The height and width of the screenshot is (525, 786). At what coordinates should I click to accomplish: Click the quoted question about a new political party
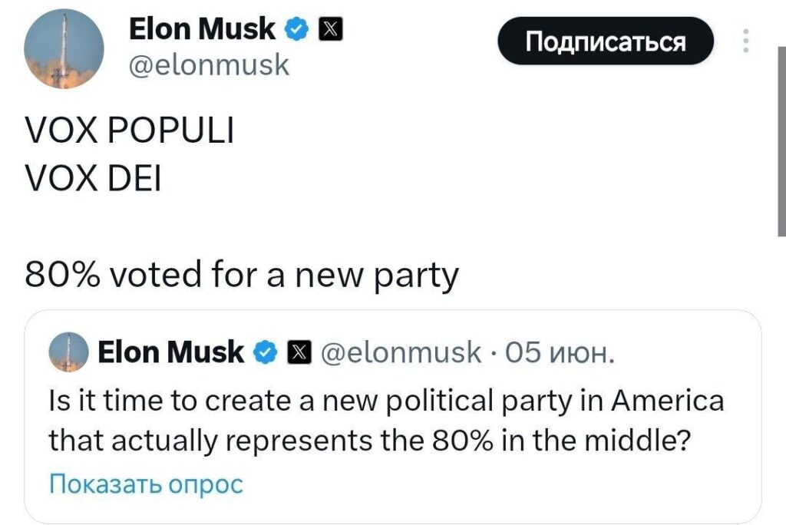385,401
